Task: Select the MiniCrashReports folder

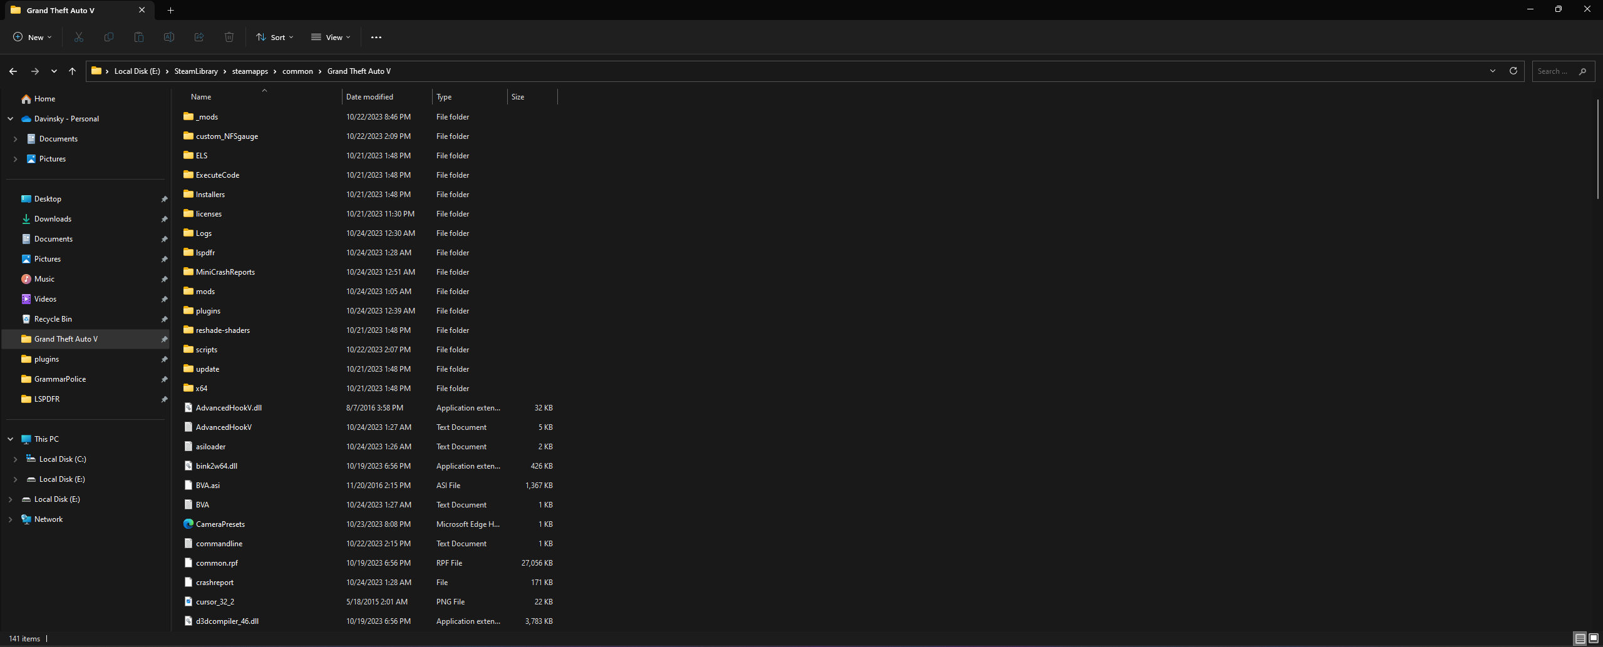Action: pyautogui.click(x=368, y=272)
